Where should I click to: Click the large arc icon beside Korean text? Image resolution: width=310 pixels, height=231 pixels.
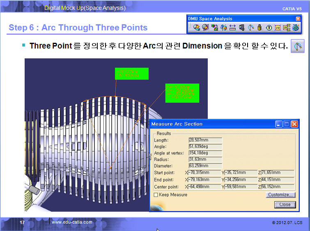click(x=297, y=46)
